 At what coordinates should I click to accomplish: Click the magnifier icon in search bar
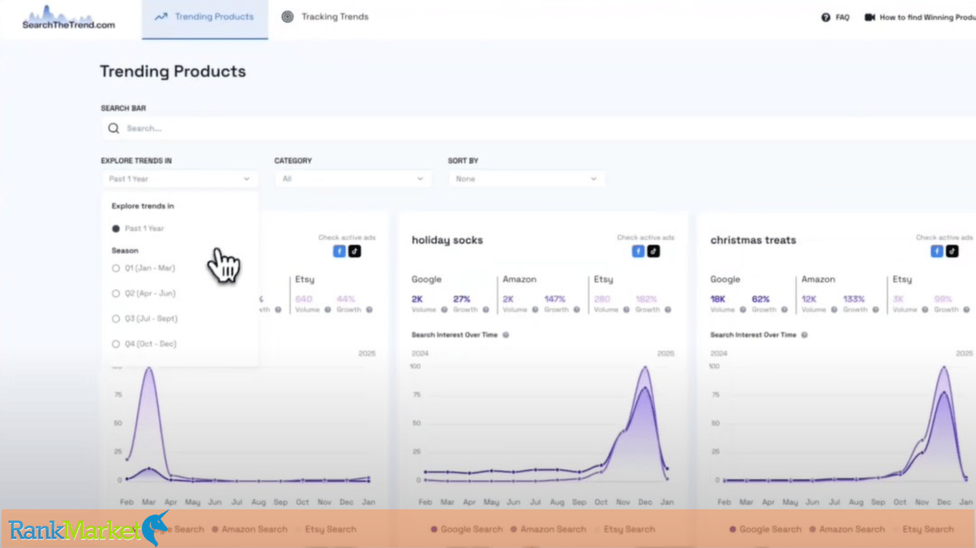coord(114,128)
